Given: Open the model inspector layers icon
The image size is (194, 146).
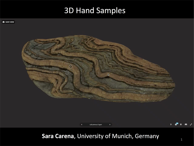Looking at the screenshot, I should pyautogui.click(x=181, y=125).
